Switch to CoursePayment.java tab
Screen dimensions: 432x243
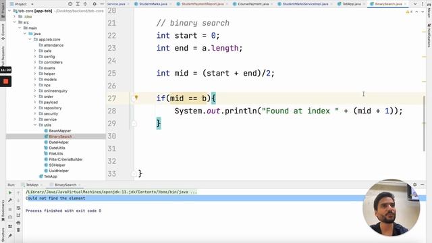[x=252, y=4]
